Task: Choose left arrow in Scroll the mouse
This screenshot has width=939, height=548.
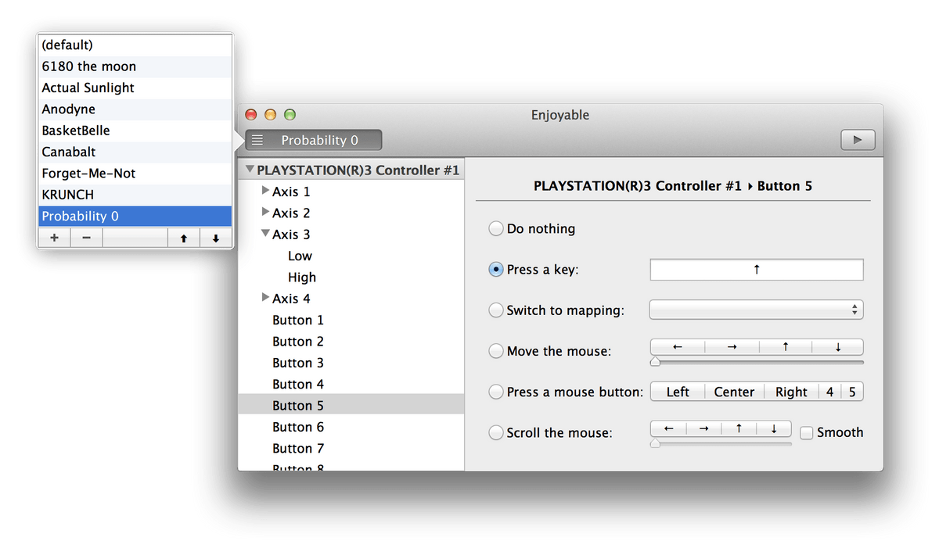Action: pos(668,428)
